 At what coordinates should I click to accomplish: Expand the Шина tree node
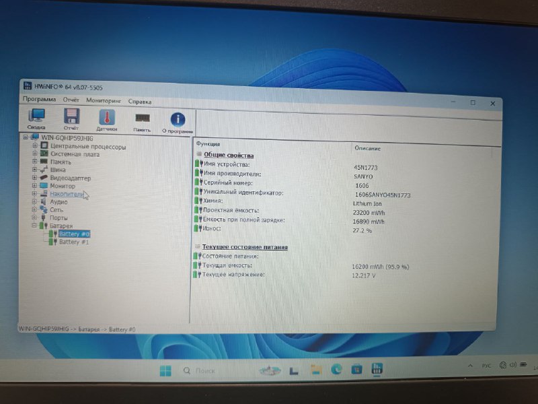tap(35, 170)
